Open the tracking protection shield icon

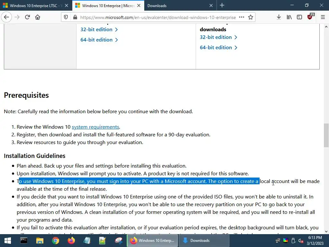coord(66,17)
